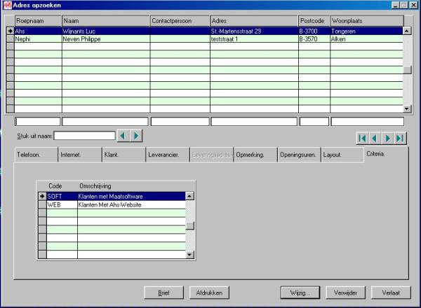Click the address grid scroll up arrow
The height and width of the screenshot is (308, 421).
(407, 31)
